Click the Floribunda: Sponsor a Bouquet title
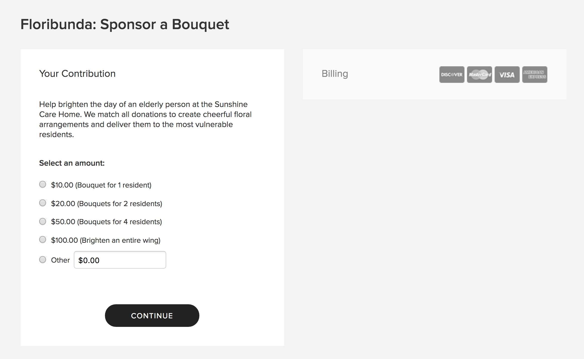Screen dimensions: 584x359 click(125, 24)
